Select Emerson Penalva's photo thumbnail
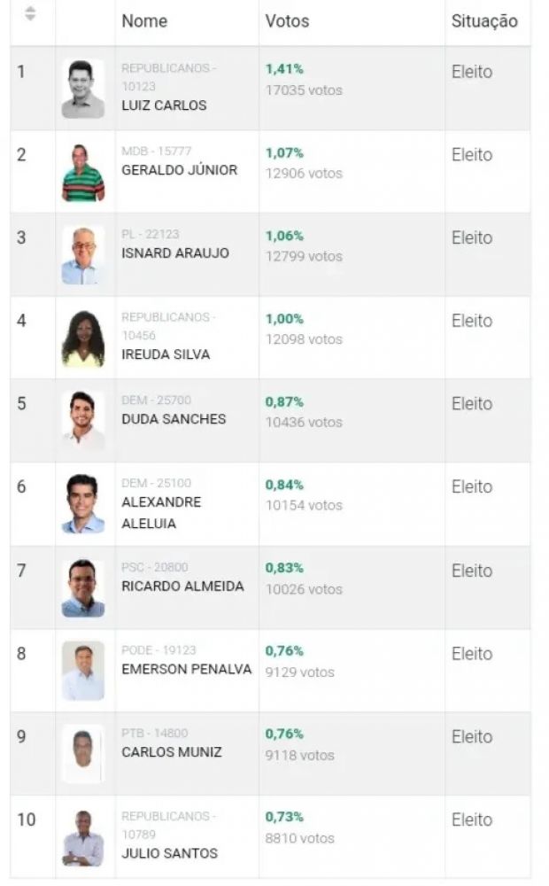Screen dimensions: 549x886 (x=83, y=671)
